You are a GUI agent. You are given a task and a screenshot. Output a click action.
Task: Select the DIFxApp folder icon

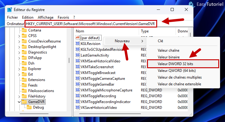click(x=24, y=58)
